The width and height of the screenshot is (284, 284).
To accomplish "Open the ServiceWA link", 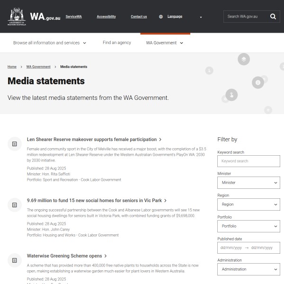I will click(73, 17).
